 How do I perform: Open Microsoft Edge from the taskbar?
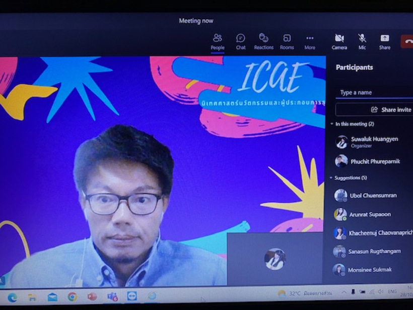[13, 296]
